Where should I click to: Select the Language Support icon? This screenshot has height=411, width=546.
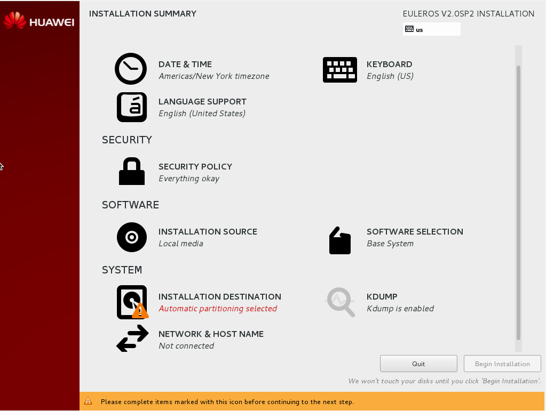click(x=131, y=107)
